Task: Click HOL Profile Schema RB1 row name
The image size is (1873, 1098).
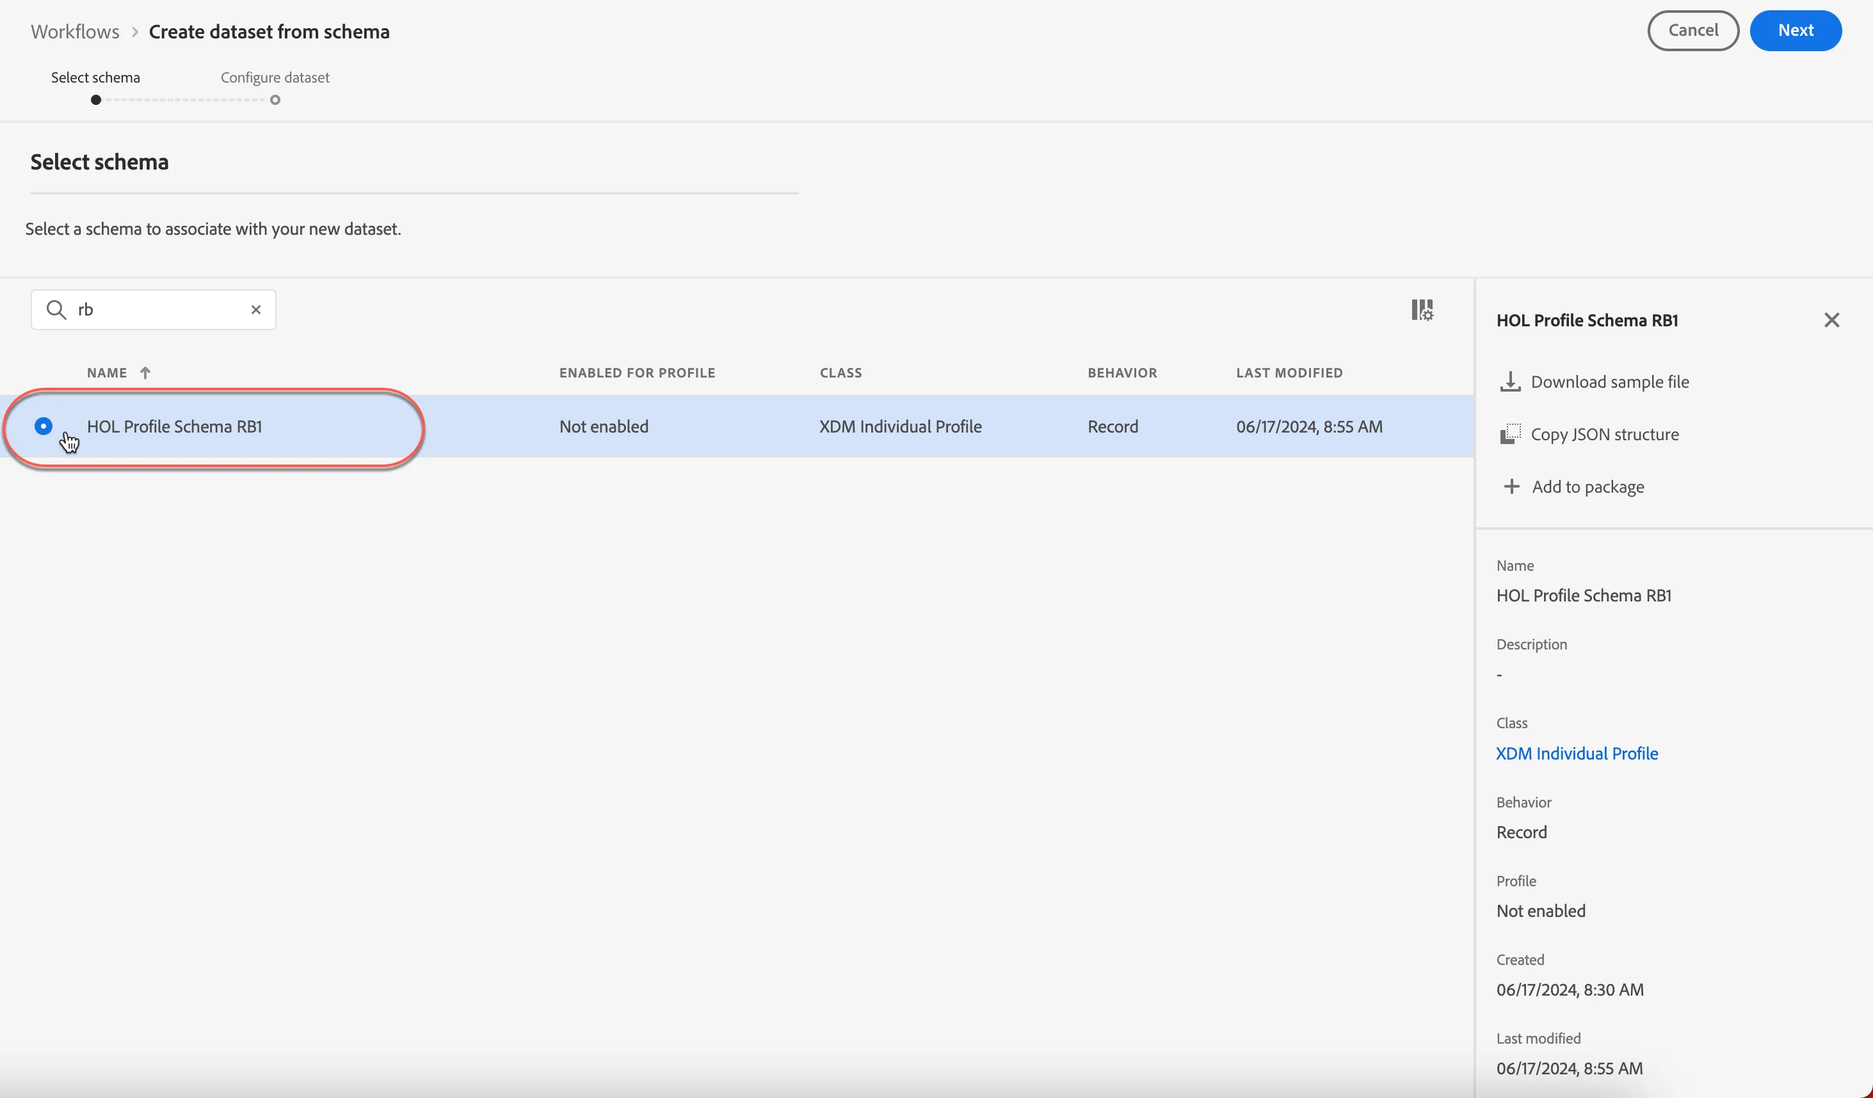Action: pos(175,426)
